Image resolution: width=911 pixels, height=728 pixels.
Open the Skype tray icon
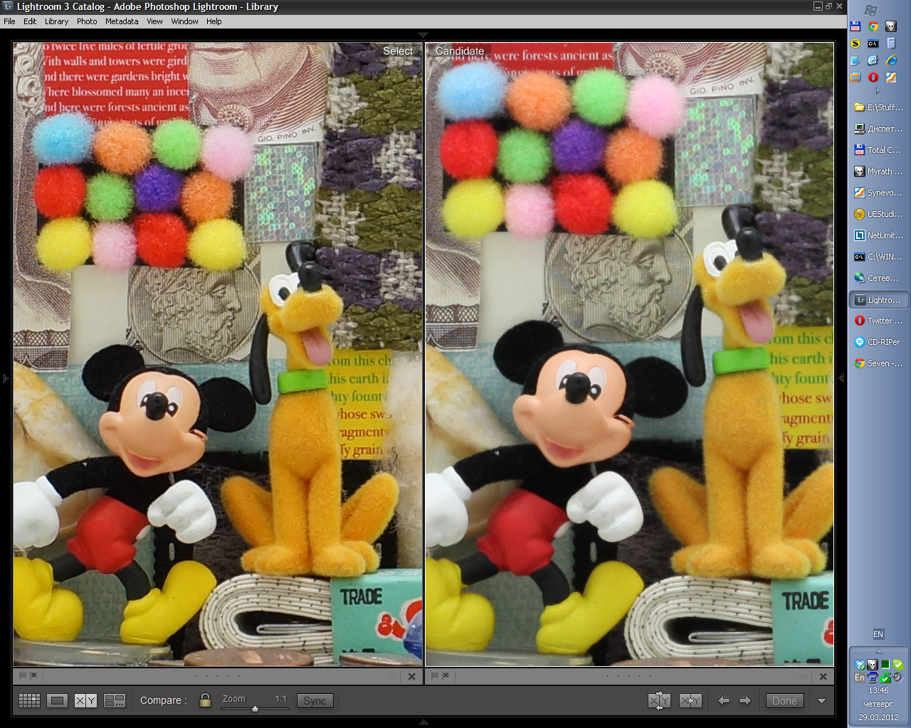coord(898,665)
